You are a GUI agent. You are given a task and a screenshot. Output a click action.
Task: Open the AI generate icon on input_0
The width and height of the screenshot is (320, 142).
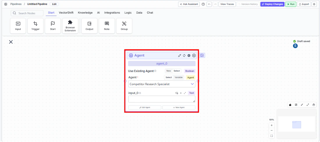(x=177, y=93)
